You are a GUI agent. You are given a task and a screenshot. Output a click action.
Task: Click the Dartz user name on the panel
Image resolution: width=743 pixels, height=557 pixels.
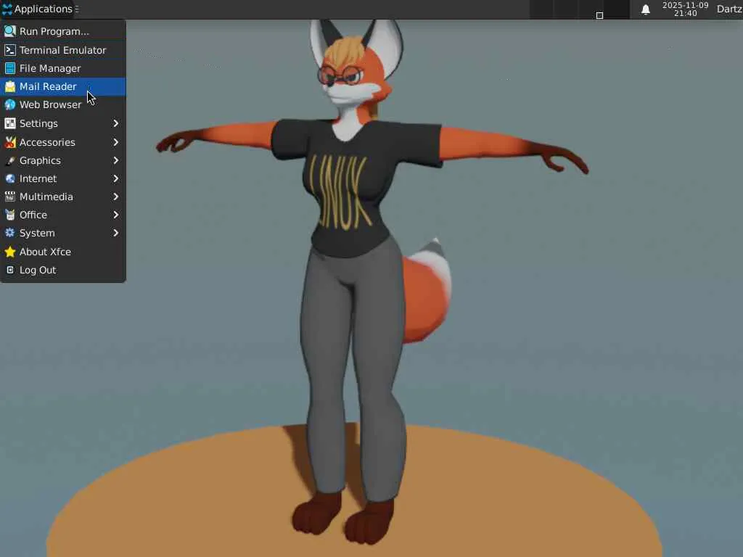click(x=729, y=9)
